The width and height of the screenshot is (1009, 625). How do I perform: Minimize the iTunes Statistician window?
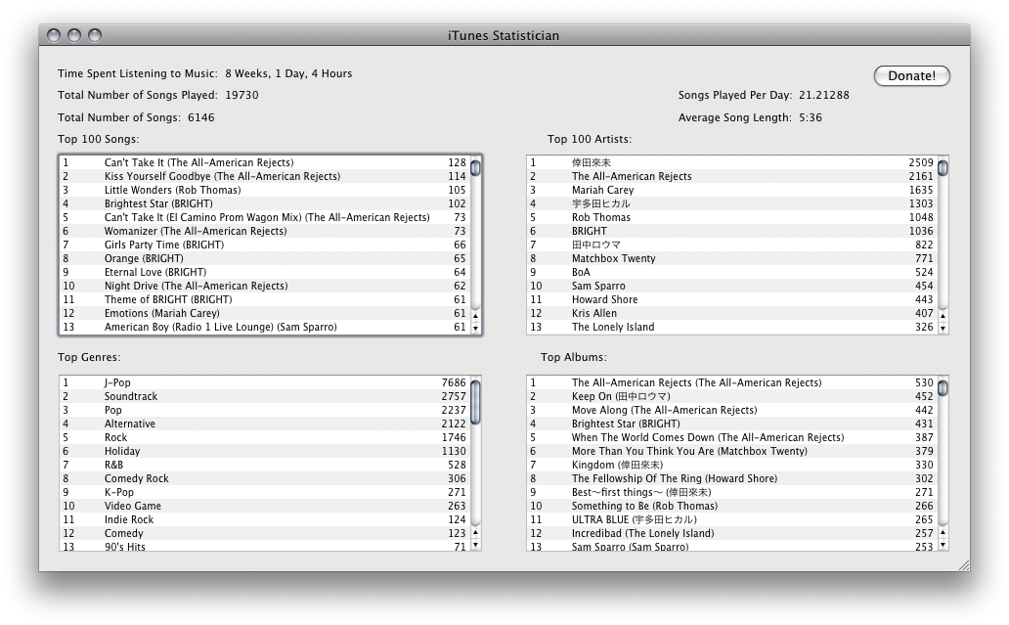(74, 35)
